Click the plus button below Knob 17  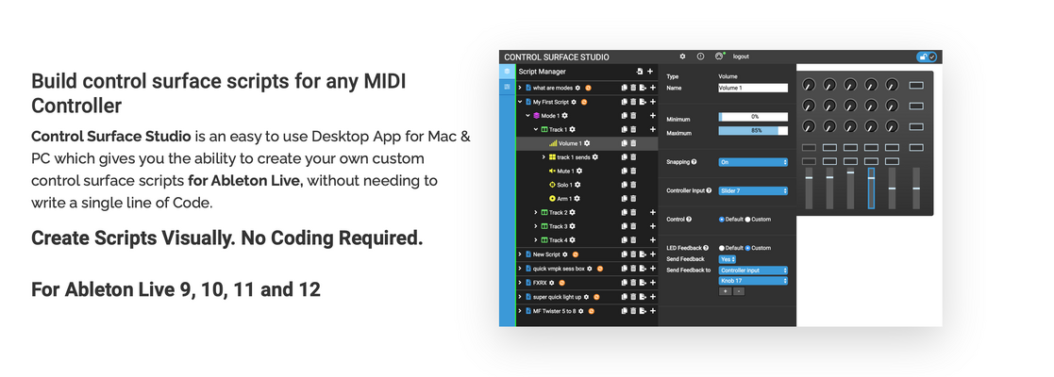point(725,292)
